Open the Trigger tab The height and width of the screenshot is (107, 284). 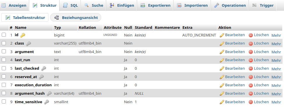(263, 6)
